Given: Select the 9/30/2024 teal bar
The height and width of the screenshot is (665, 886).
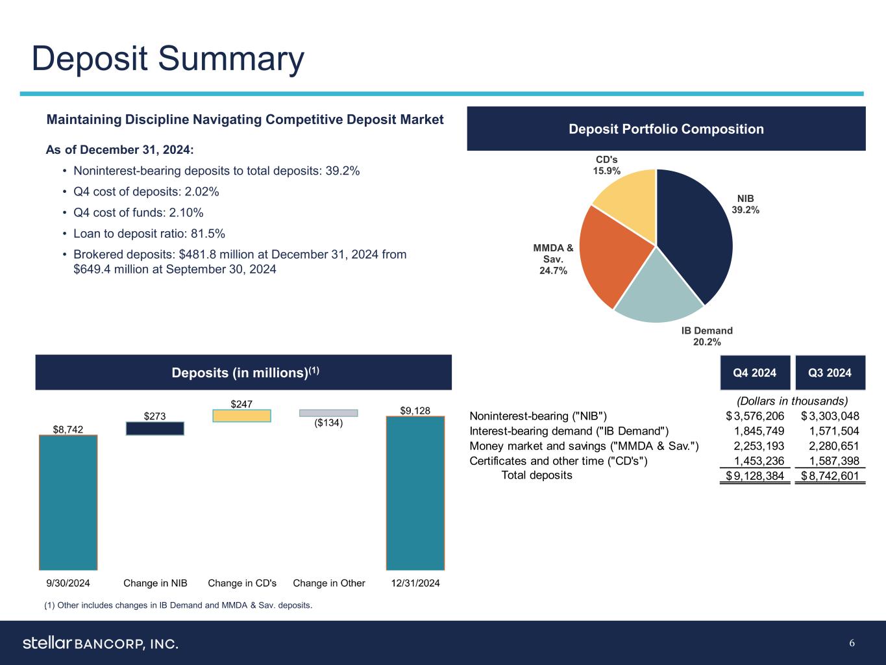Looking at the screenshot, I should point(68,502).
